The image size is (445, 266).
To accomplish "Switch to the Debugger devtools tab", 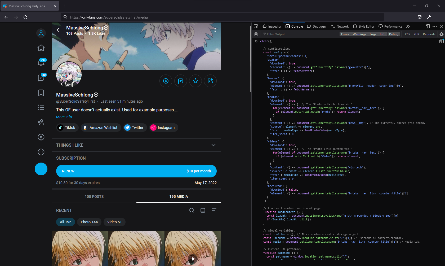I will click(x=317, y=26).
